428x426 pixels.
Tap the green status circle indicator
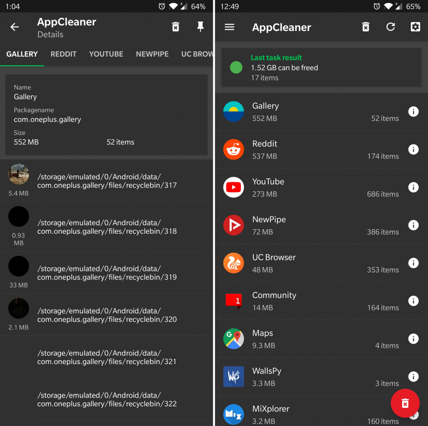pos(236,67)
